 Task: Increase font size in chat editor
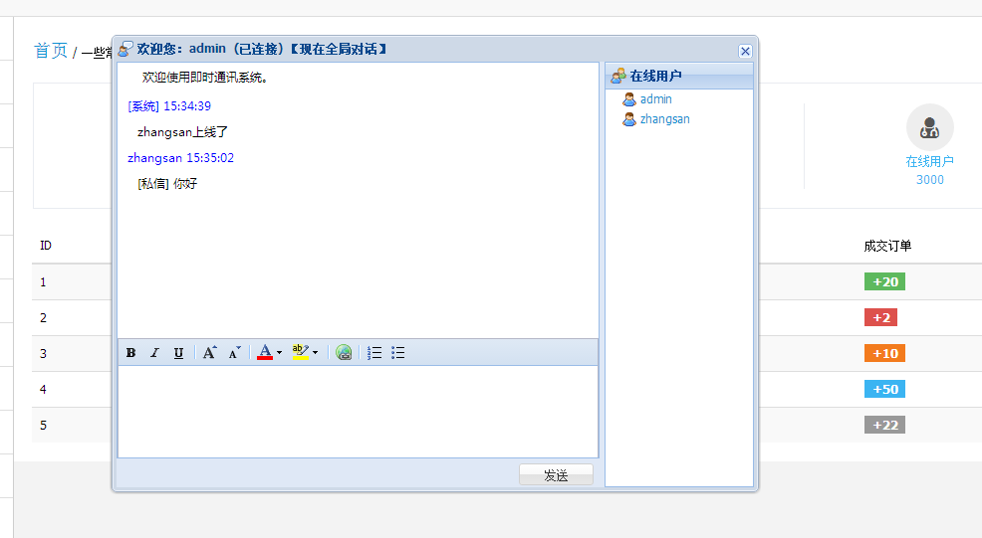(x=210, y=353)
